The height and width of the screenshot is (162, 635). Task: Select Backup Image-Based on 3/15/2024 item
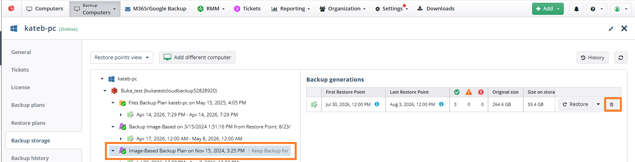(x=210, y=127)
